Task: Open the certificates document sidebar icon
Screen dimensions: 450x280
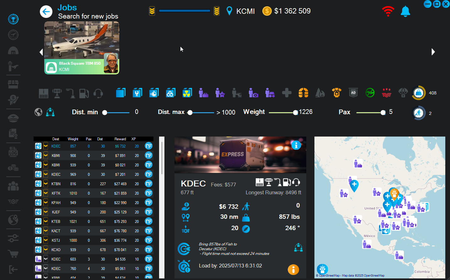Action: click(x=13, y=133)
